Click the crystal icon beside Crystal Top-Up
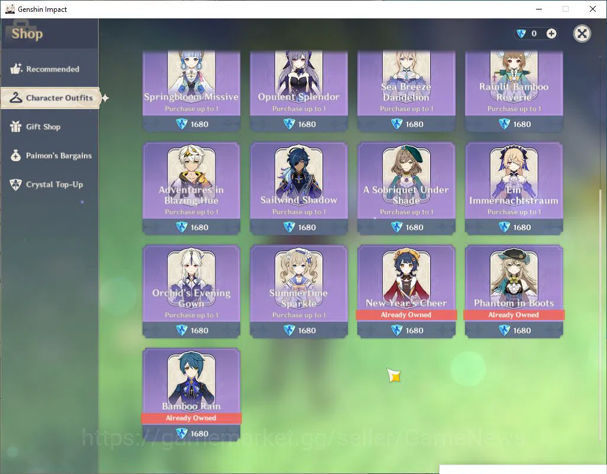Viewport: 607px width, 474px height. [x=15, y=184]
